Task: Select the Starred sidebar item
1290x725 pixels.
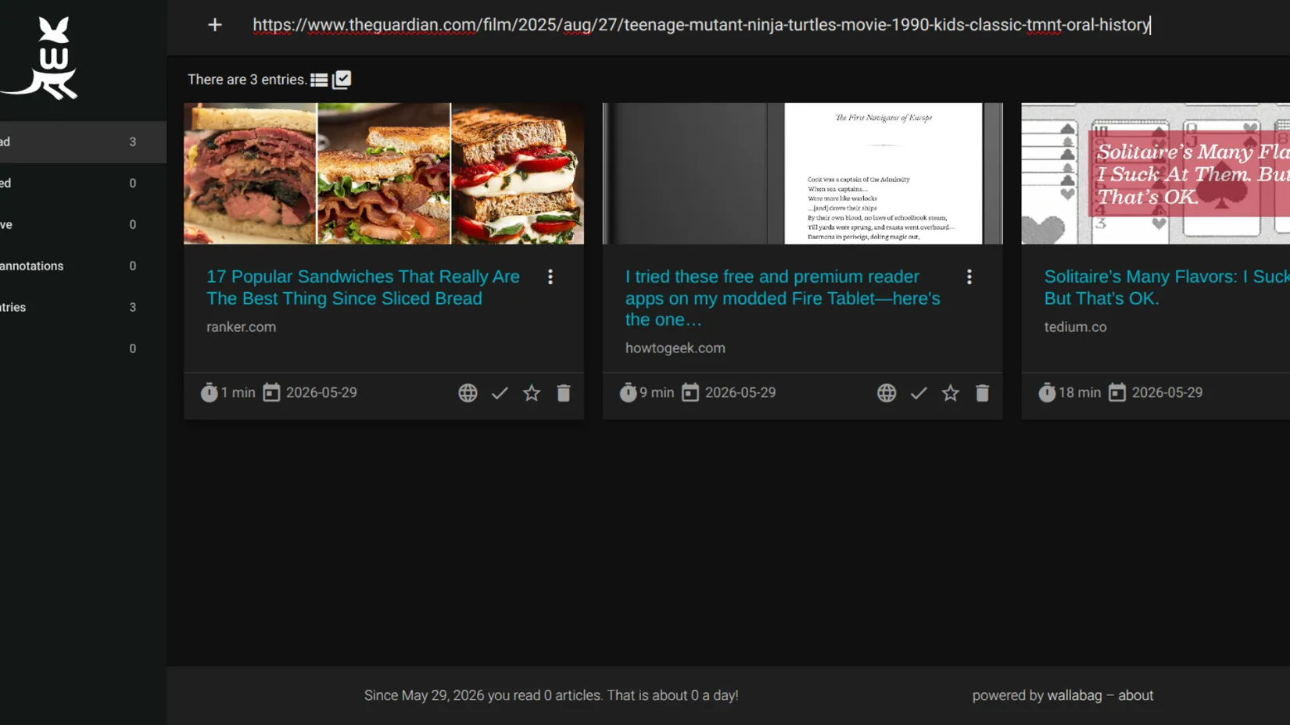Action: 83,183
